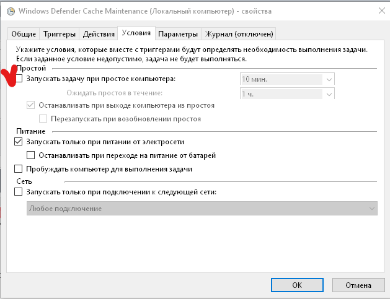Check Перезапускать при возобновлении простоя
The width and height of the screenshot is (390, 299).
pos(43,119)
